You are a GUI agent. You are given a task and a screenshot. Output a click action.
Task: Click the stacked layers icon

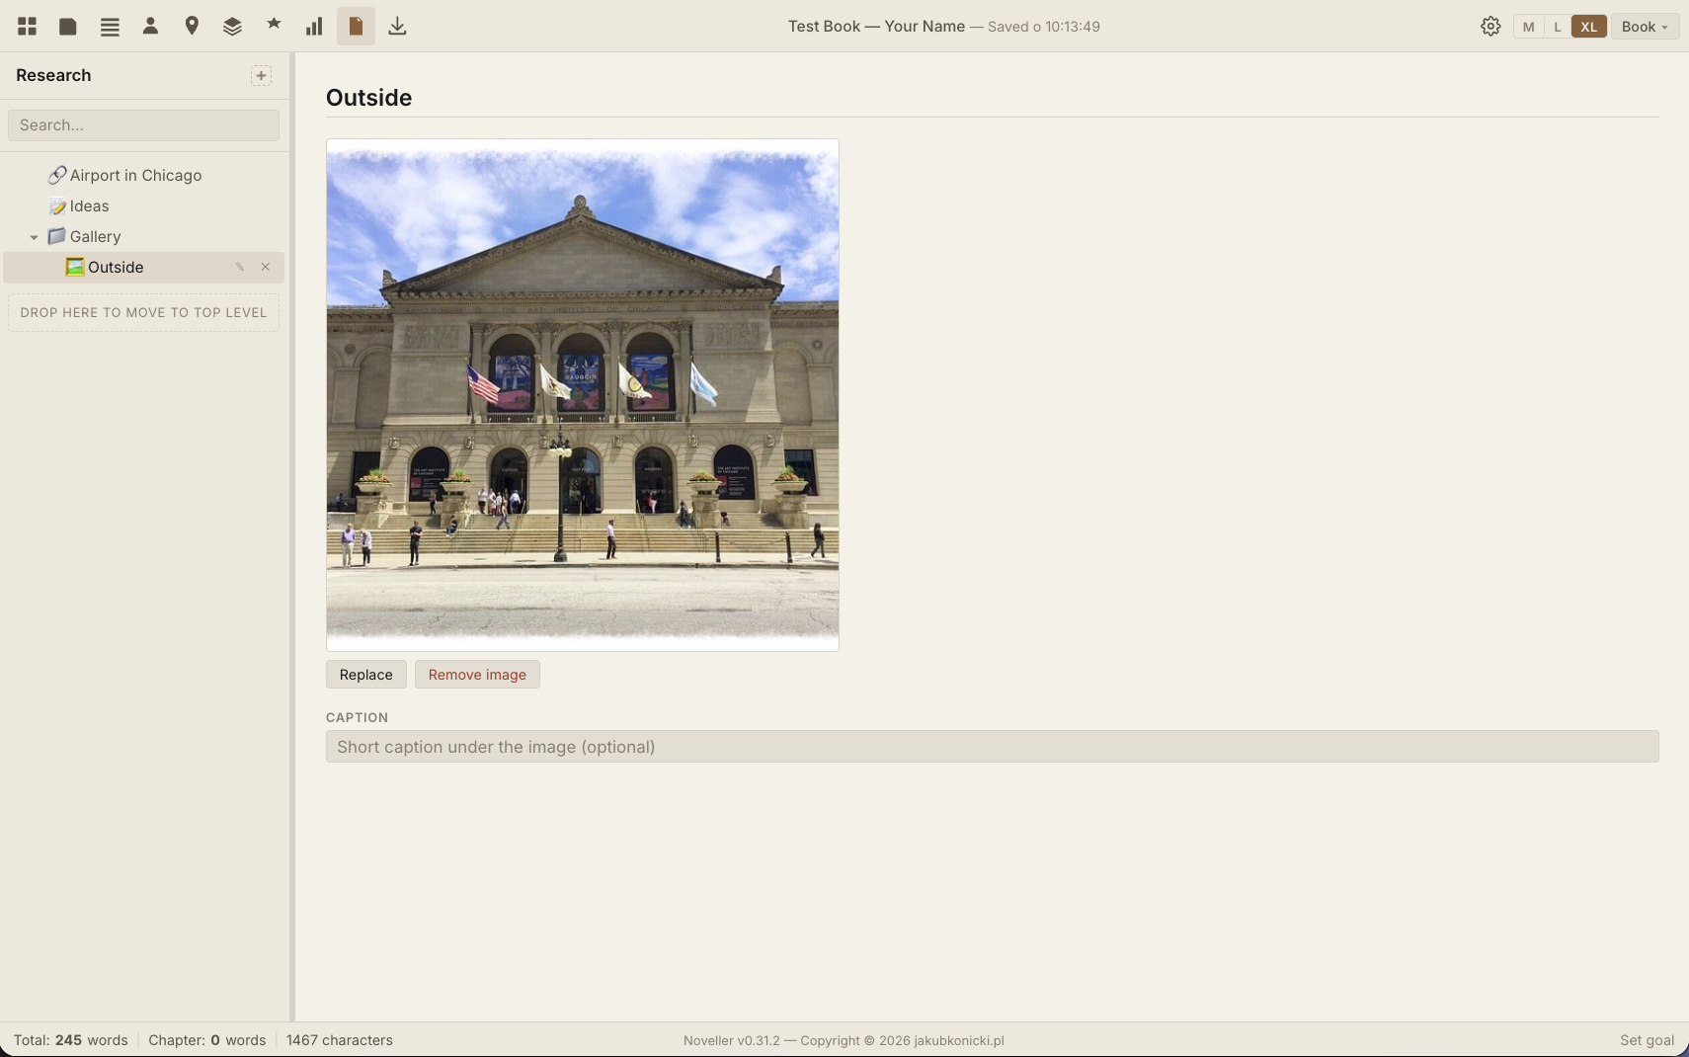click(232, 27)
